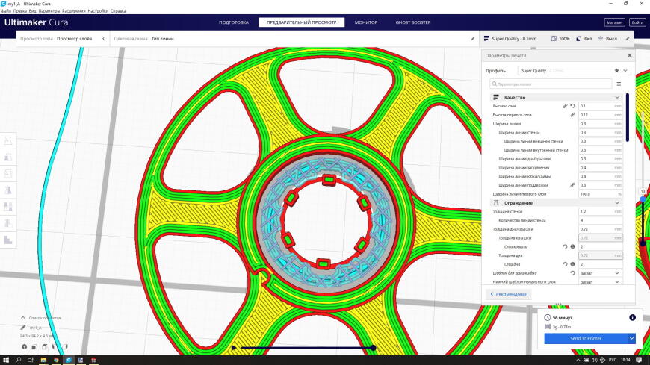The width and height of the screenshot is (650, 365).
Task: Click the settings panel scrollbar
Action: point(627,117)
